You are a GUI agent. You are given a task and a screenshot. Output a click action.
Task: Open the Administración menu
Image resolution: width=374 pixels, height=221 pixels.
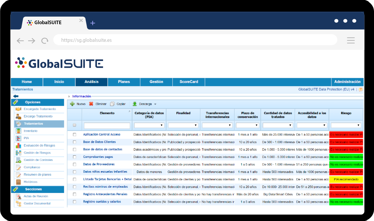click(347, 82)
